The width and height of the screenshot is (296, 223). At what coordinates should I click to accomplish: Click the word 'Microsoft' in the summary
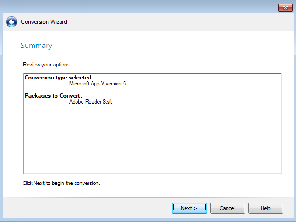81,84
